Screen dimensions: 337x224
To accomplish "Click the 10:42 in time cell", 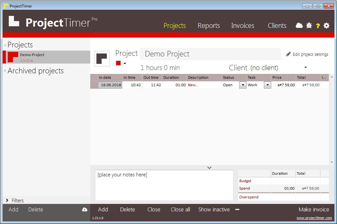I will pyautogui.click(x=132, y=85).
